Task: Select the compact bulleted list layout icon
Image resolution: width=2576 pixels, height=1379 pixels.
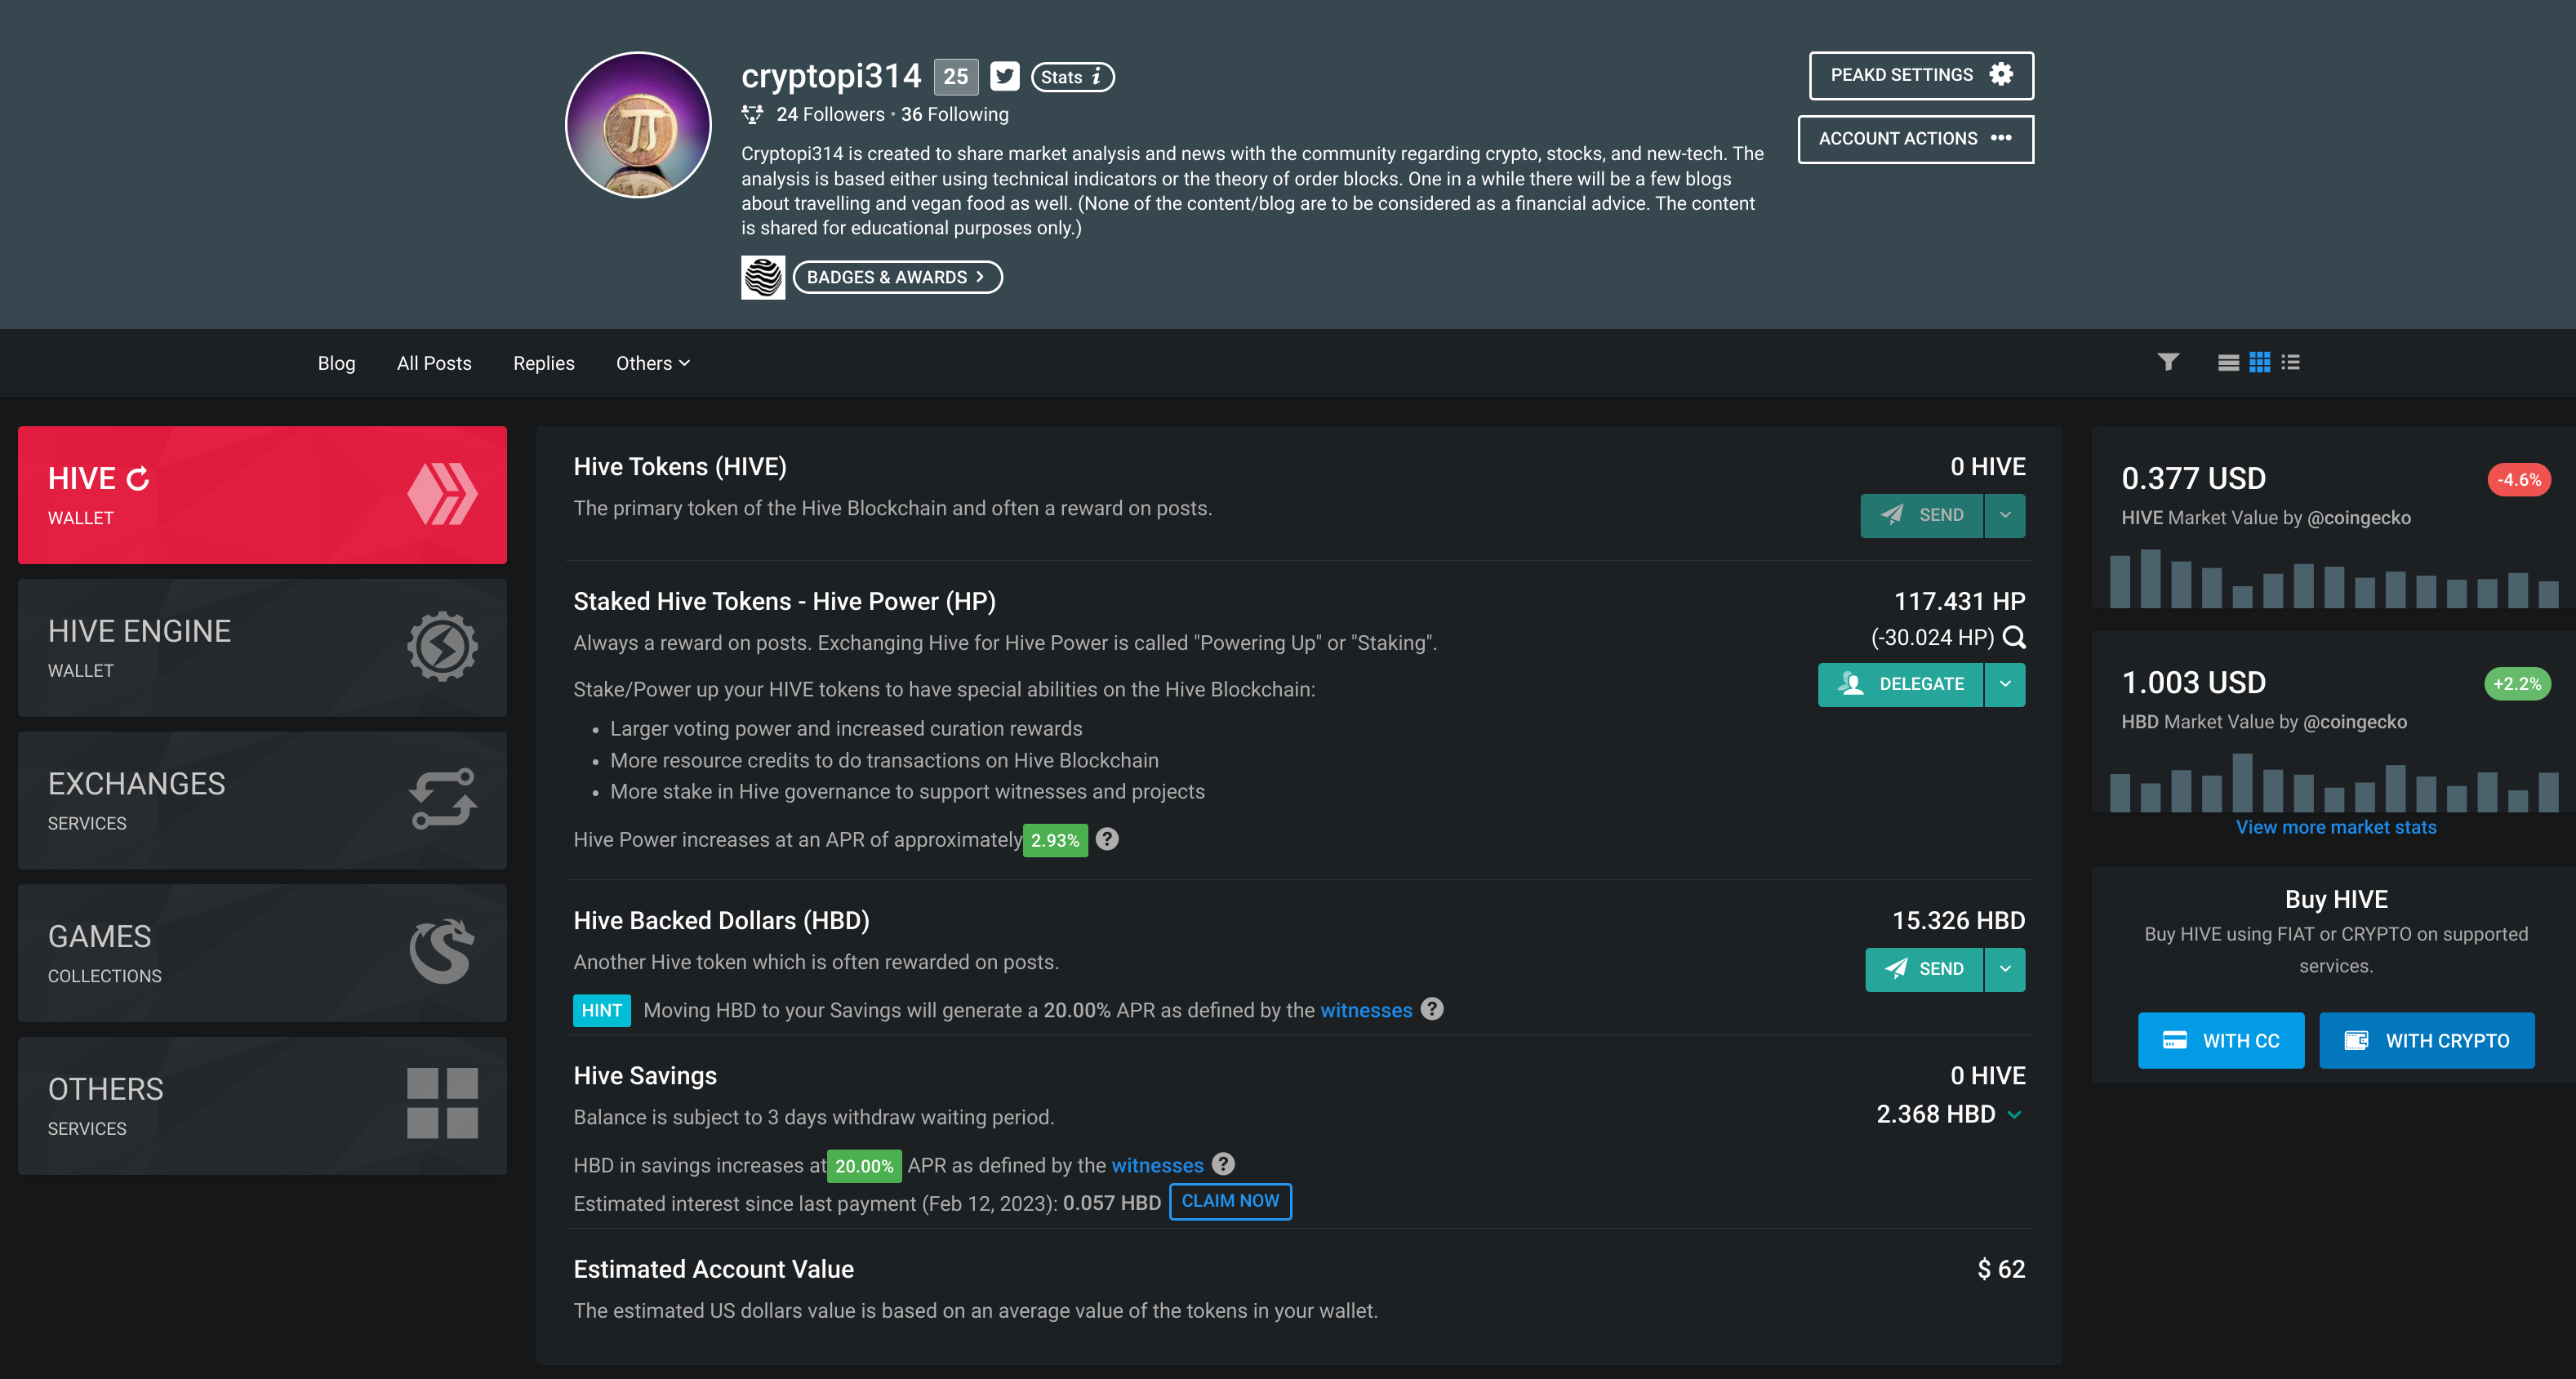Action: point(2290,362)
